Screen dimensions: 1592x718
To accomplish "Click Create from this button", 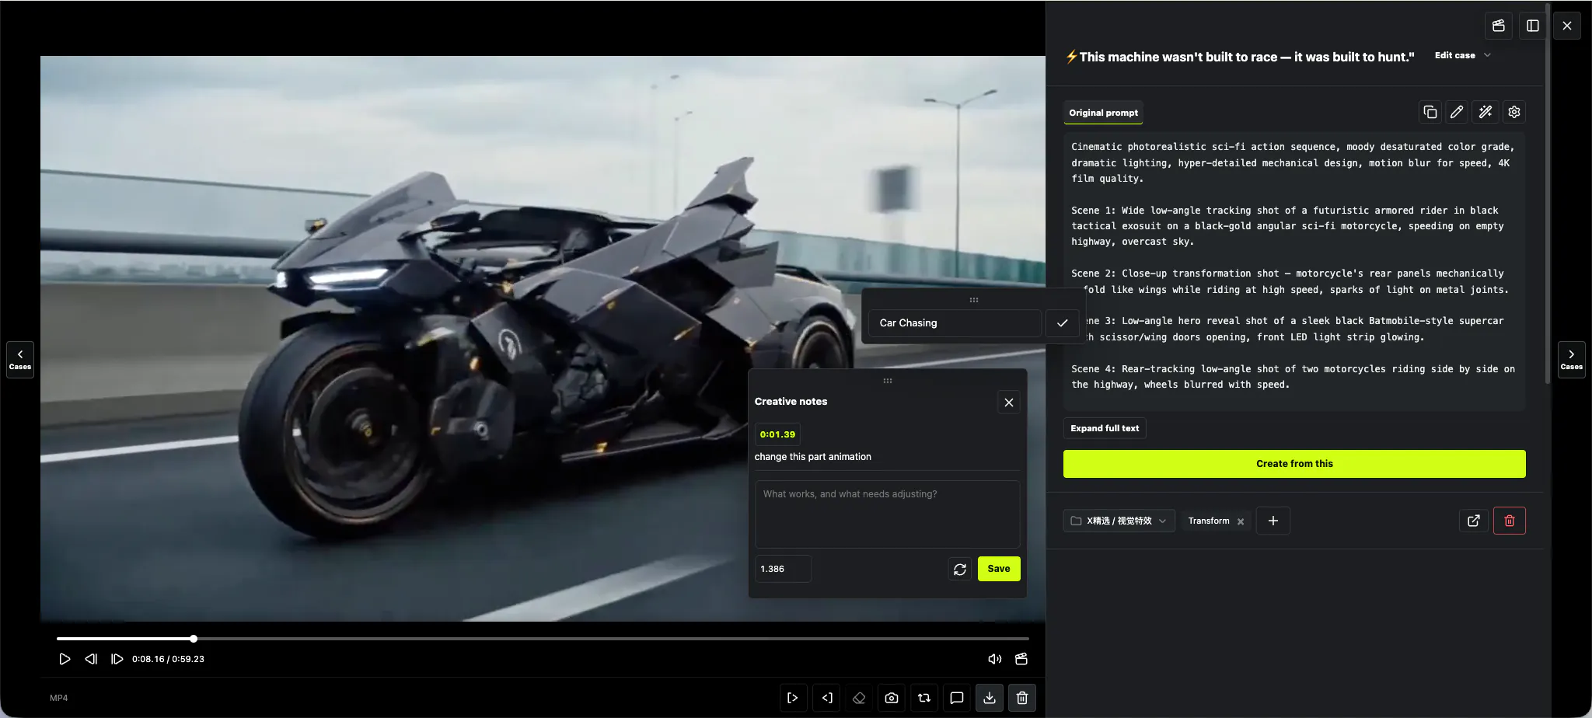I will click(1294, 464).
